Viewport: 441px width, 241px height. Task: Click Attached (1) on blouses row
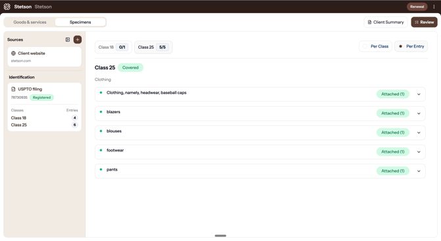393,132
